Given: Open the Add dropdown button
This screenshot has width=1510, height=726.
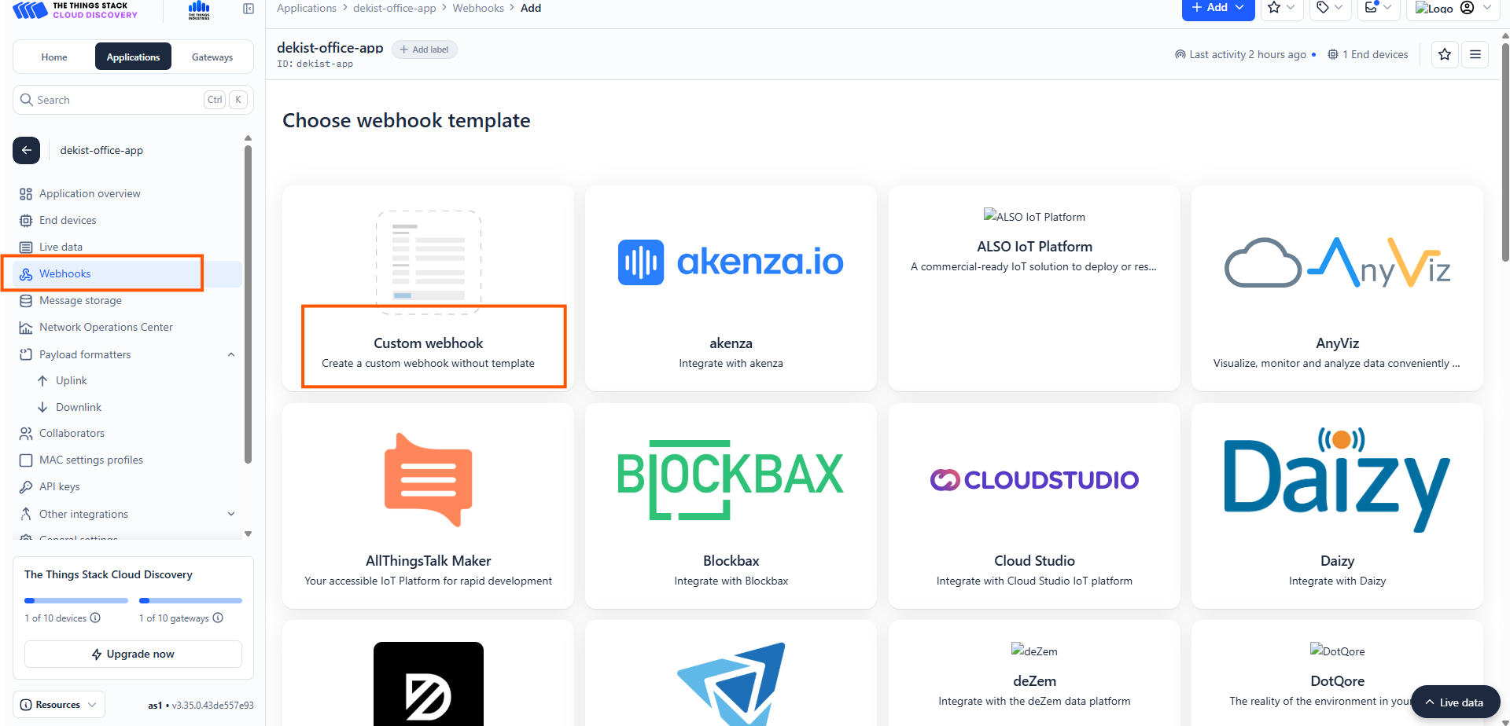Looking at the screenshot, I should pos(1217,8).
